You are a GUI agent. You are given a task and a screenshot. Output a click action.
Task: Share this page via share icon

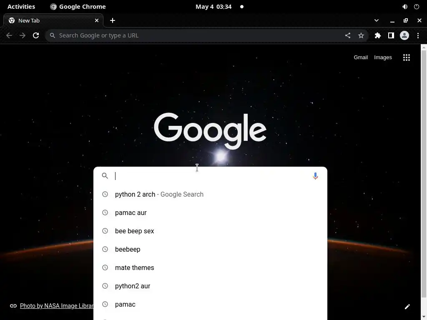click(x=348, y=35)
